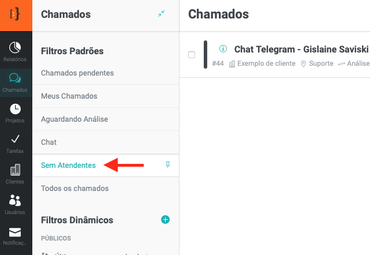
Task: Open Usuários people icon
Action: [16, 204]
